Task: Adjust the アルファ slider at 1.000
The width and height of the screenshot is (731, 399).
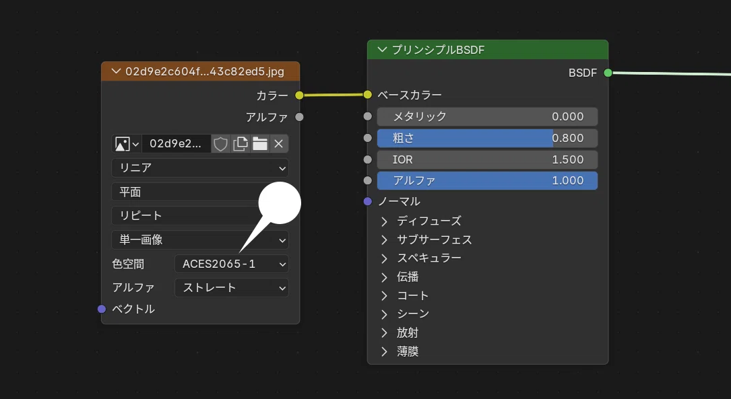Action: (487, 180)
